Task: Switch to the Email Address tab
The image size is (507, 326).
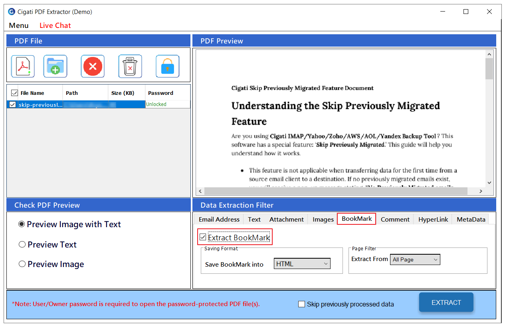Action: click(x=219, y=219)
